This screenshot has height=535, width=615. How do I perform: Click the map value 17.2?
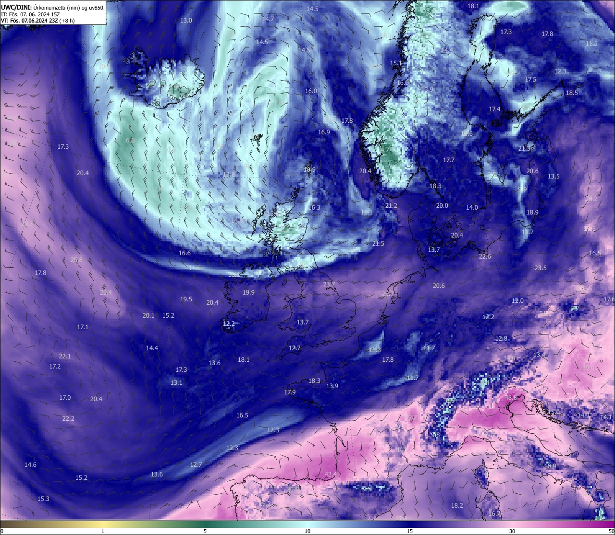pos(55,366)
